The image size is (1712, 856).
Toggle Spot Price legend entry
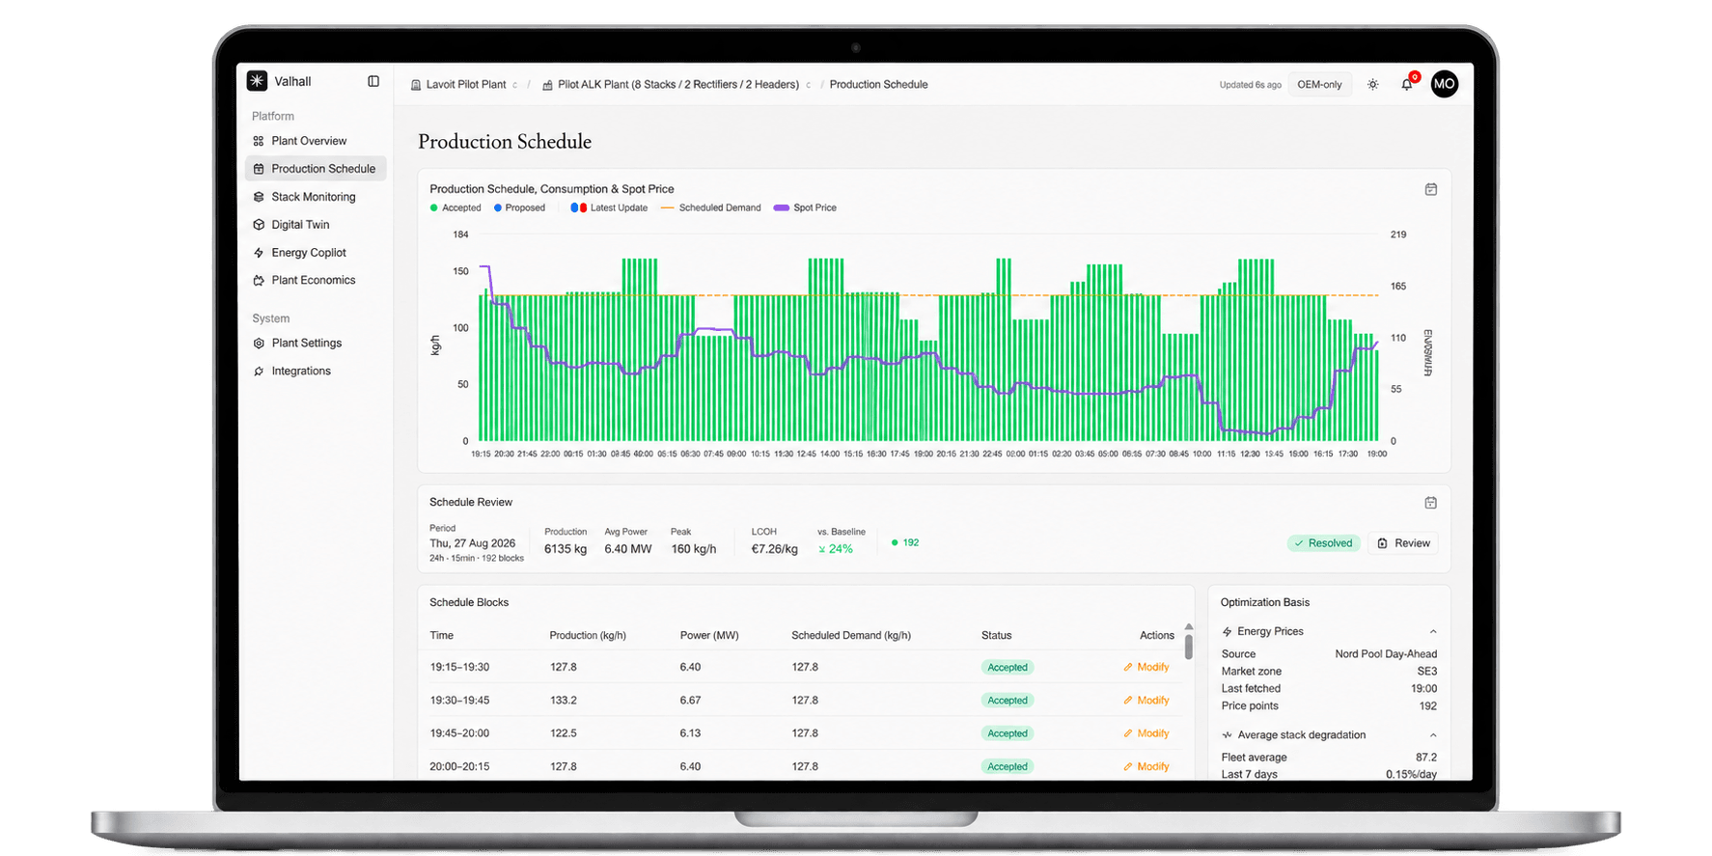805,208
